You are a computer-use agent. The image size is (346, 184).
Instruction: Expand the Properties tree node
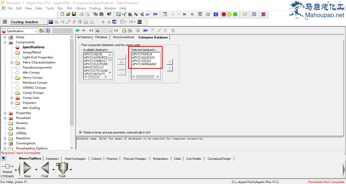coord(5,113)
